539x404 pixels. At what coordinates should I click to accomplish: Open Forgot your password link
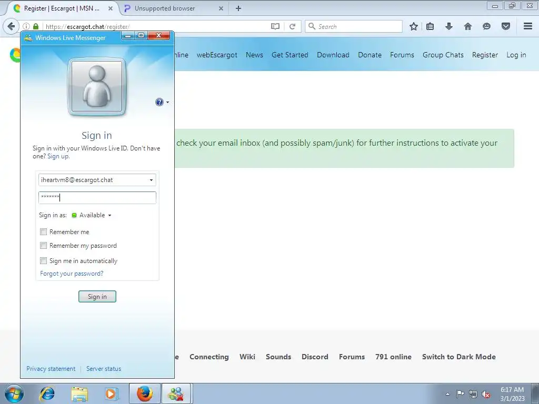pos(72,274)
